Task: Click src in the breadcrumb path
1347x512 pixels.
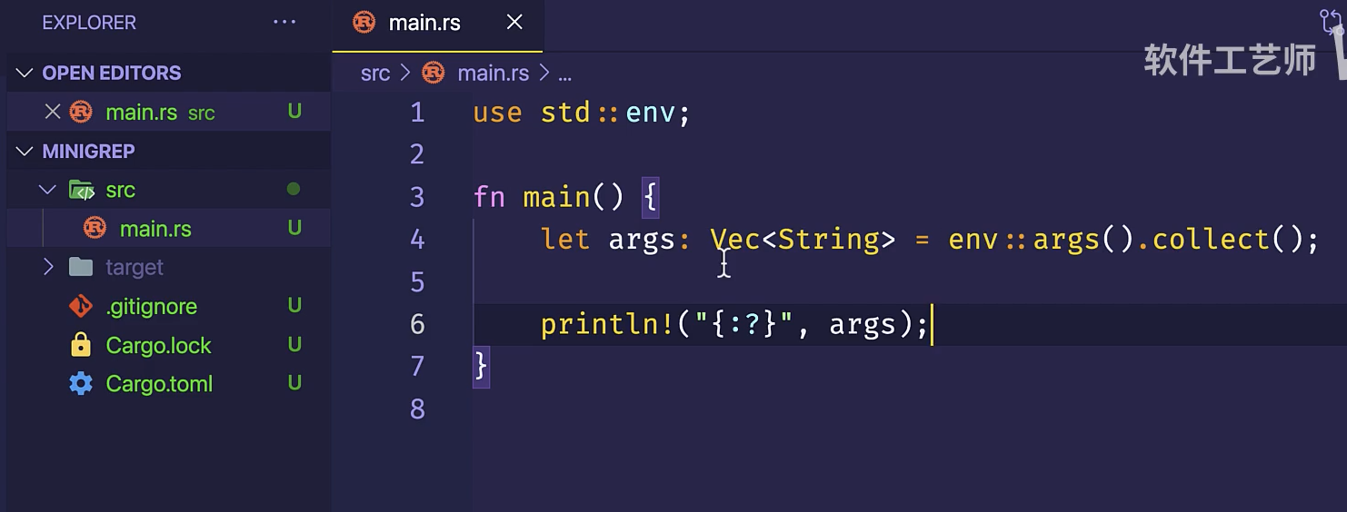Action: [374, 74]
